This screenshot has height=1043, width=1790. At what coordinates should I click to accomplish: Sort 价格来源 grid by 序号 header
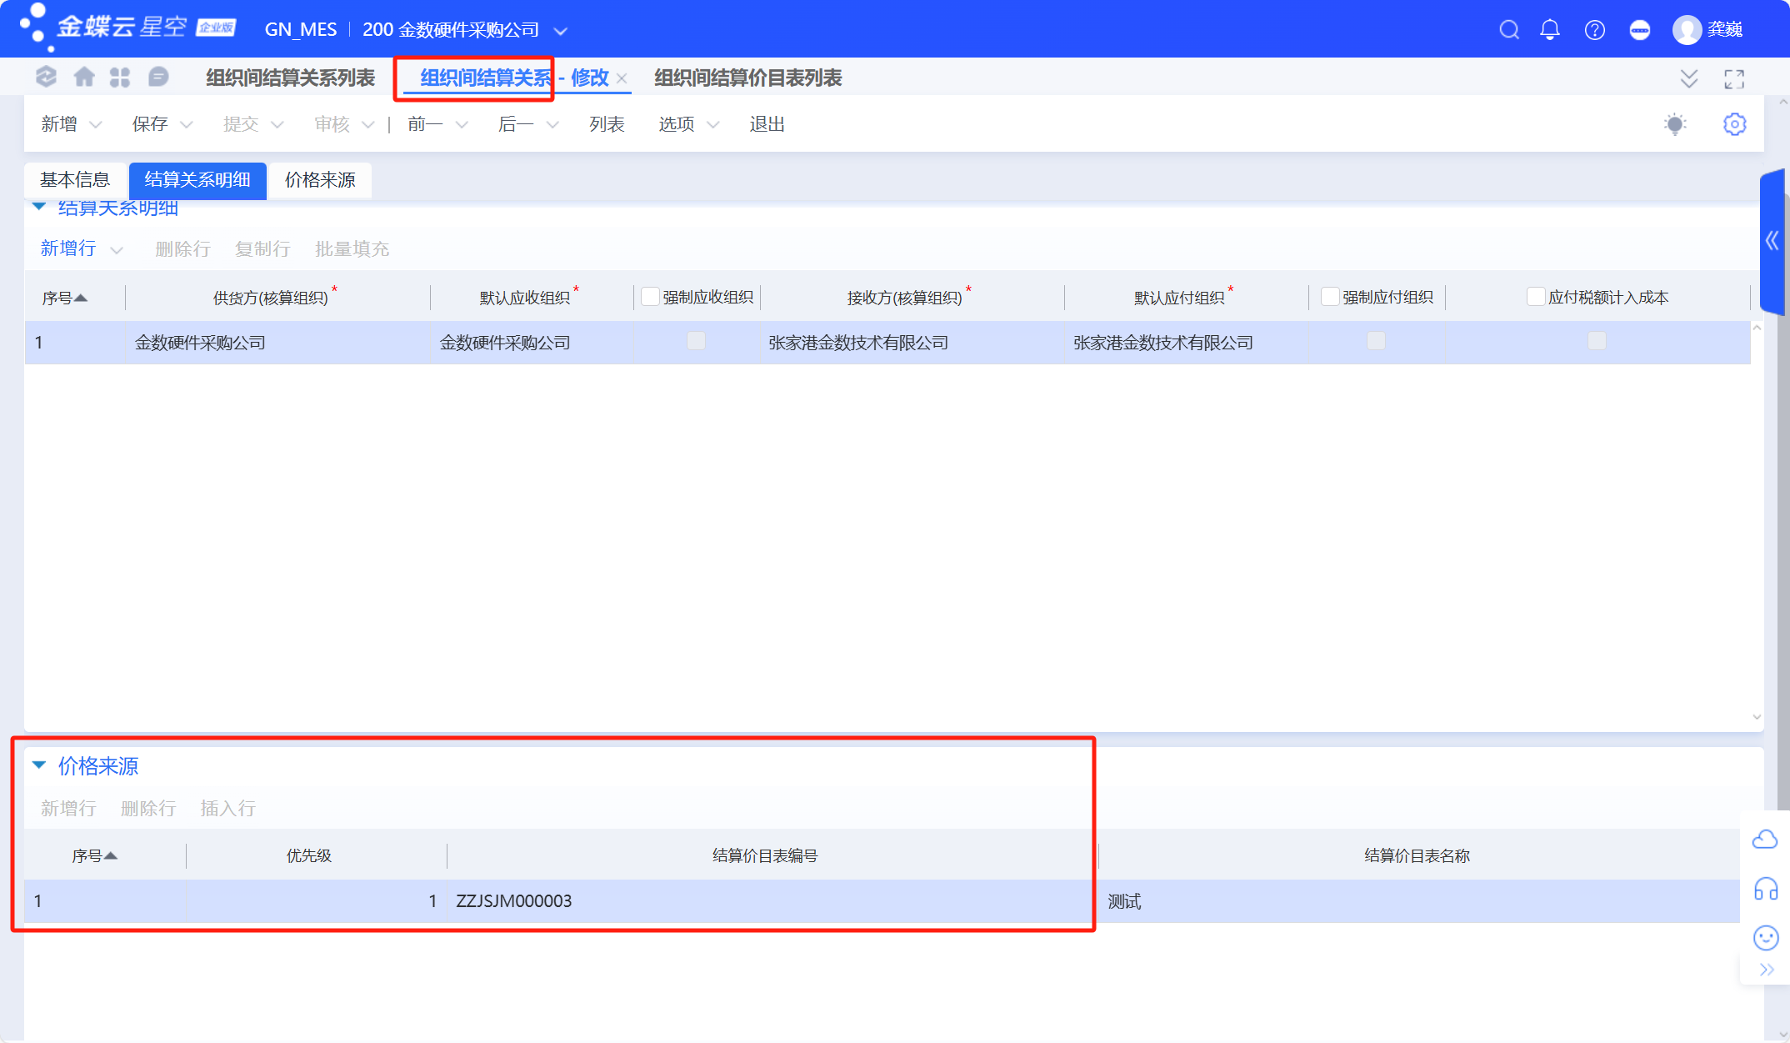(x=94, y=855)
